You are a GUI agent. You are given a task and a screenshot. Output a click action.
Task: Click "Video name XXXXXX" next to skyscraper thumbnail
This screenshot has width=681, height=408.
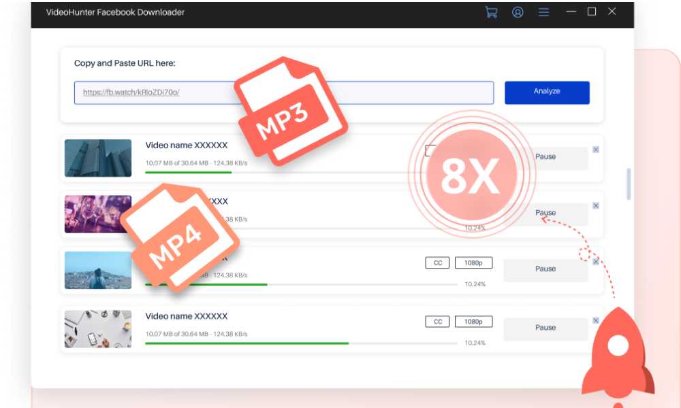point(187,146)
